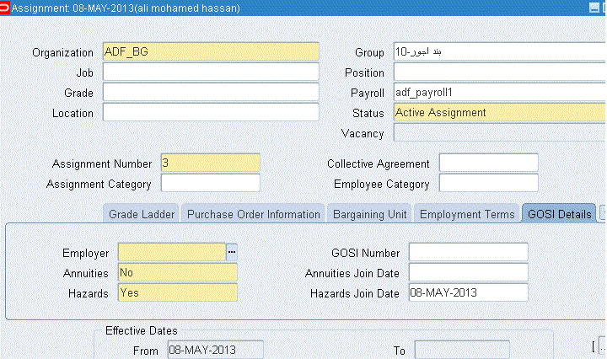
Task: Focus the Employee Category field
Action: [x=488, y=183]
